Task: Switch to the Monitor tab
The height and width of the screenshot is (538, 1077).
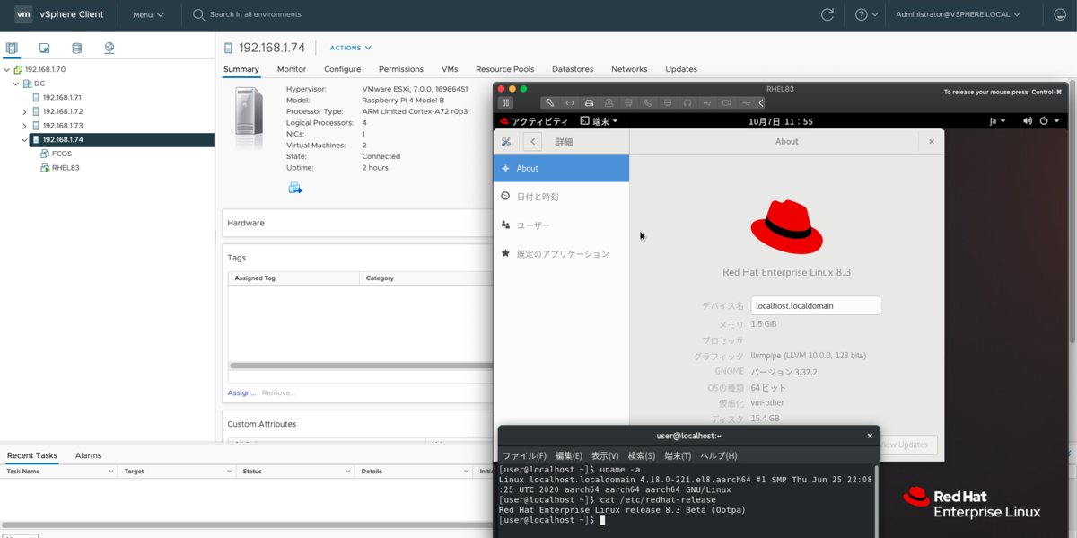Action: coord(291,69)
